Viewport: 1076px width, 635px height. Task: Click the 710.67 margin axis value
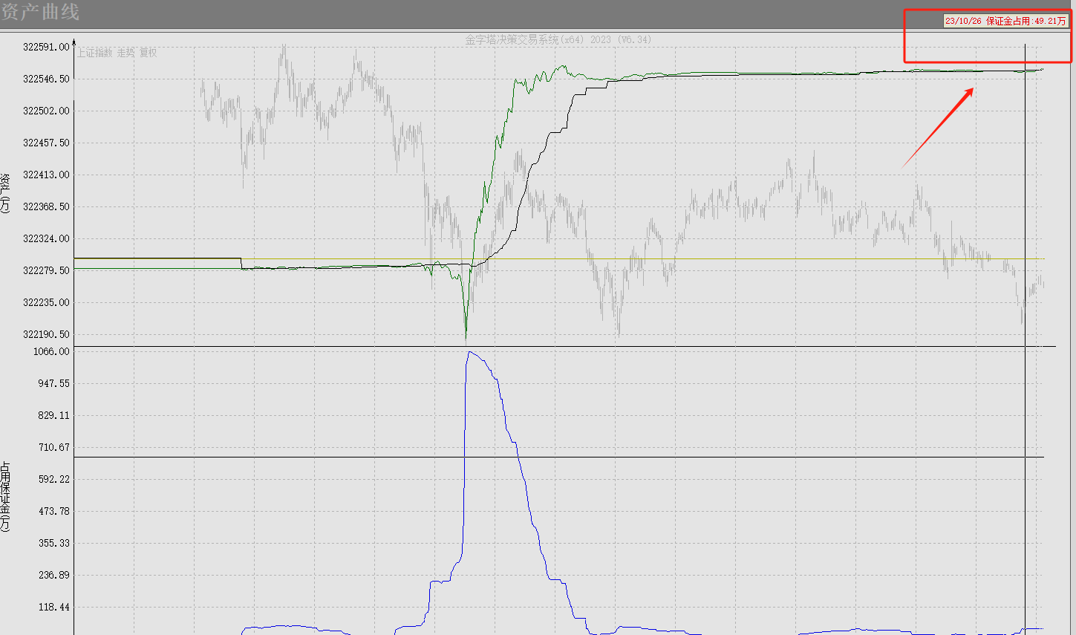point(53,447)
